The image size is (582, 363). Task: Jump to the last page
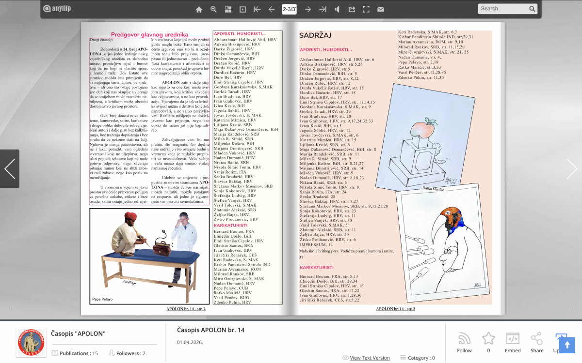(x=323, y=9)
